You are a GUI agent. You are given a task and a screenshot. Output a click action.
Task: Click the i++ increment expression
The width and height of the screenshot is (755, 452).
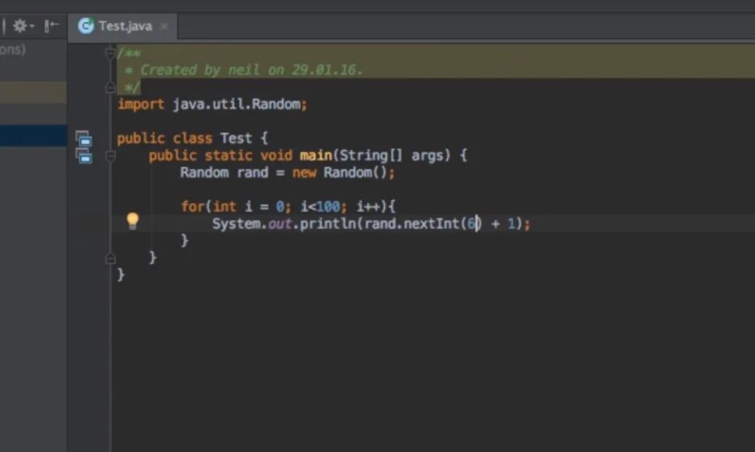coord(368,207)
